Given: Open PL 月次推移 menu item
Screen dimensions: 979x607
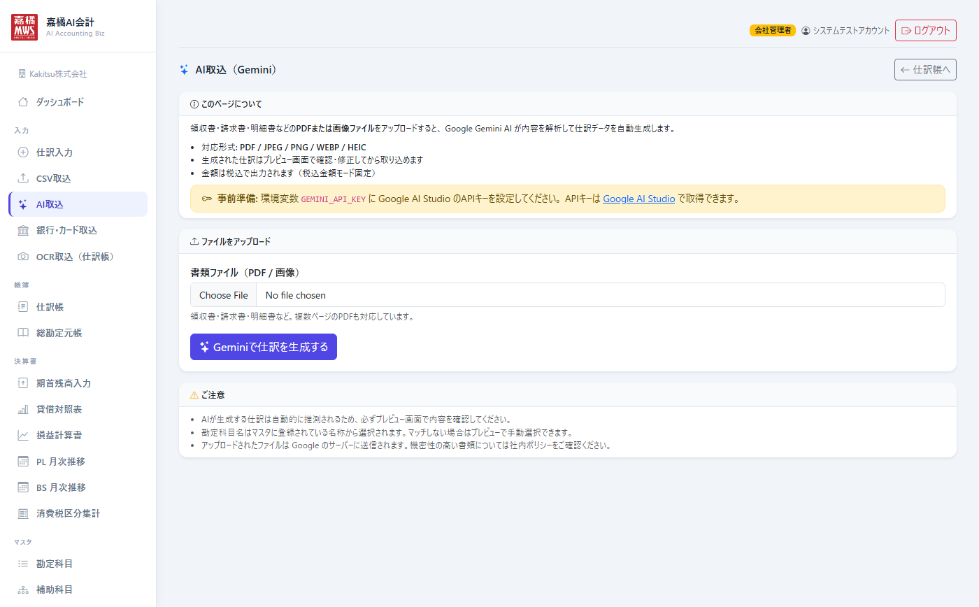Looking at the screenshot, I should (x=78, y=462).
